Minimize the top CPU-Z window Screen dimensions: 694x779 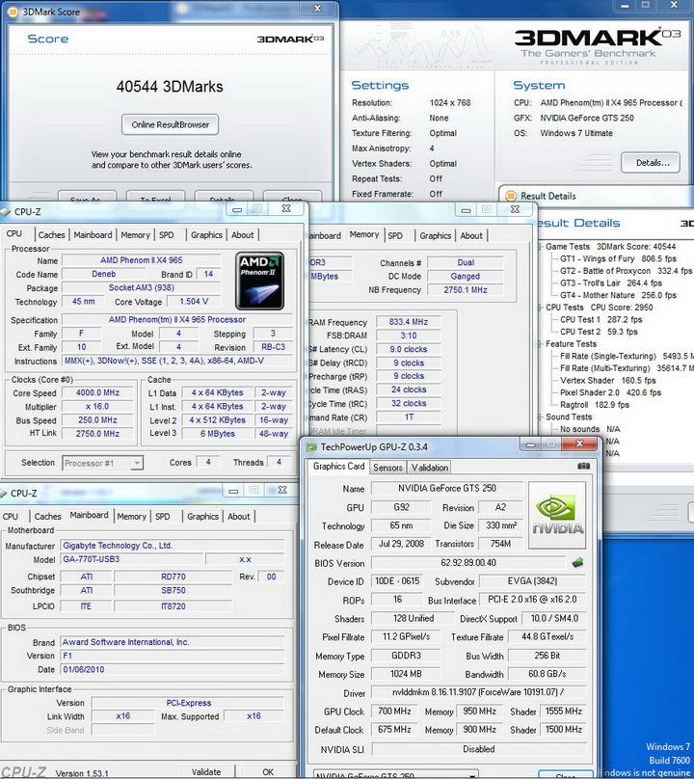237,209
